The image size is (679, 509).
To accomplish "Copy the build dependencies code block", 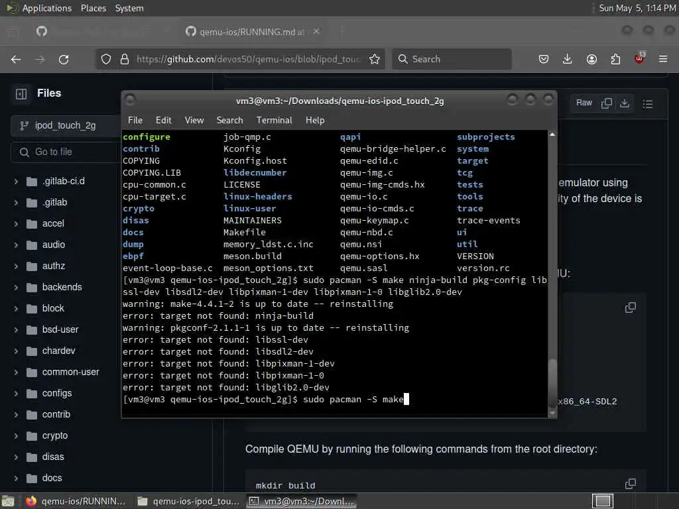I will pyautogui.click(x=631, y=308).
